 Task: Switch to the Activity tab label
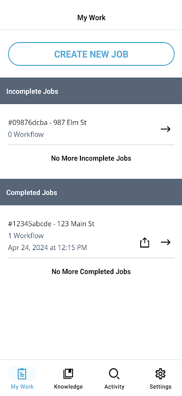click(114, 387)
